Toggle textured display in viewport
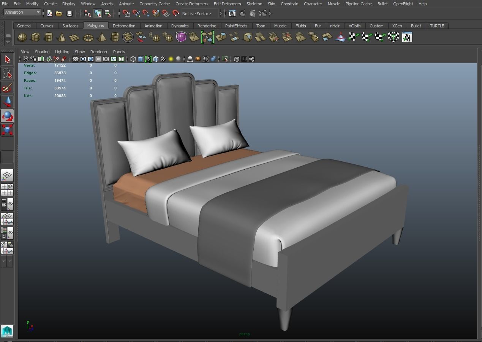 pos(163,59)
